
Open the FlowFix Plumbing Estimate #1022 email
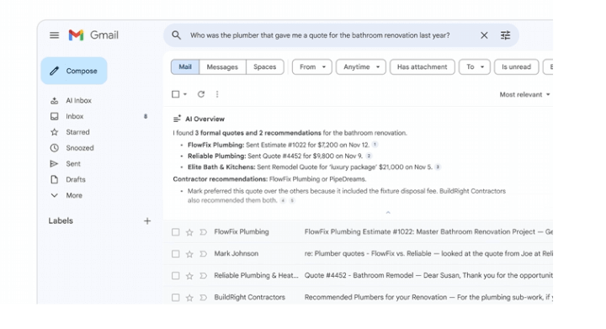[428, 231]
